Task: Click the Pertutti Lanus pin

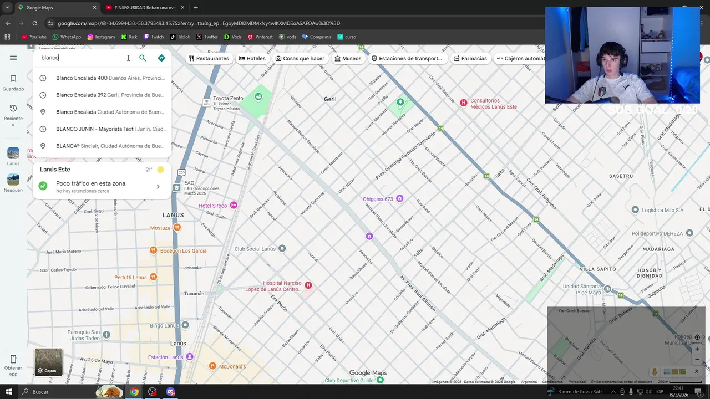Action: point(154,277)
